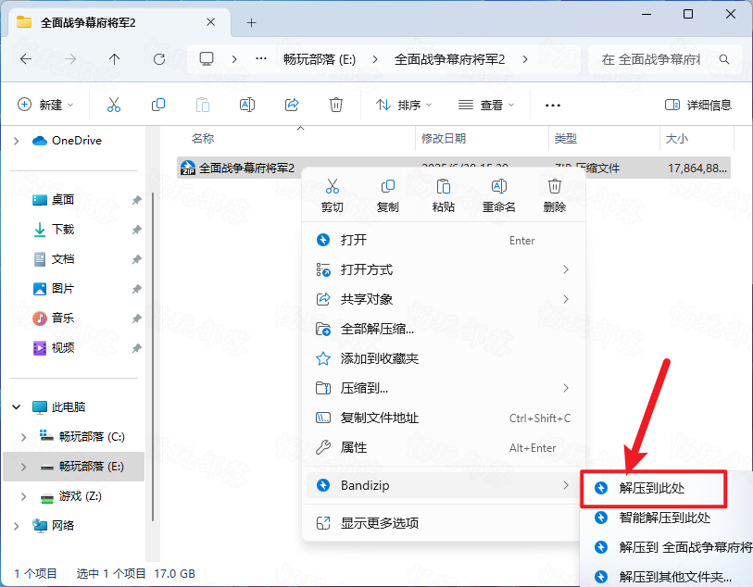Sort files by 类型 column header
Screen dimensions: 753x587
coord(566,139)
